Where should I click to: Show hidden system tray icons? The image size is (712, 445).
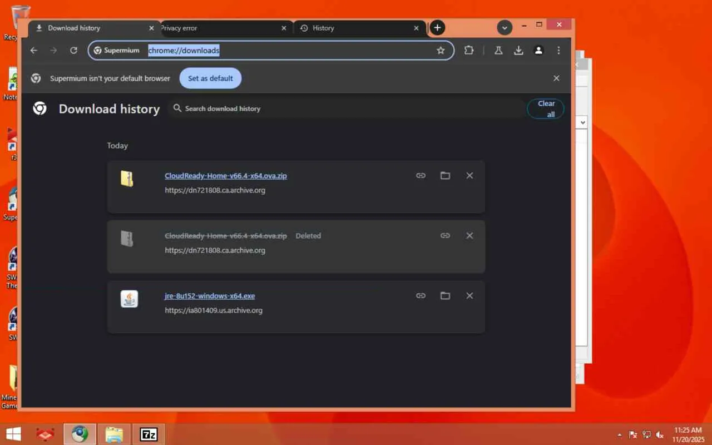[x=620, y=435]
